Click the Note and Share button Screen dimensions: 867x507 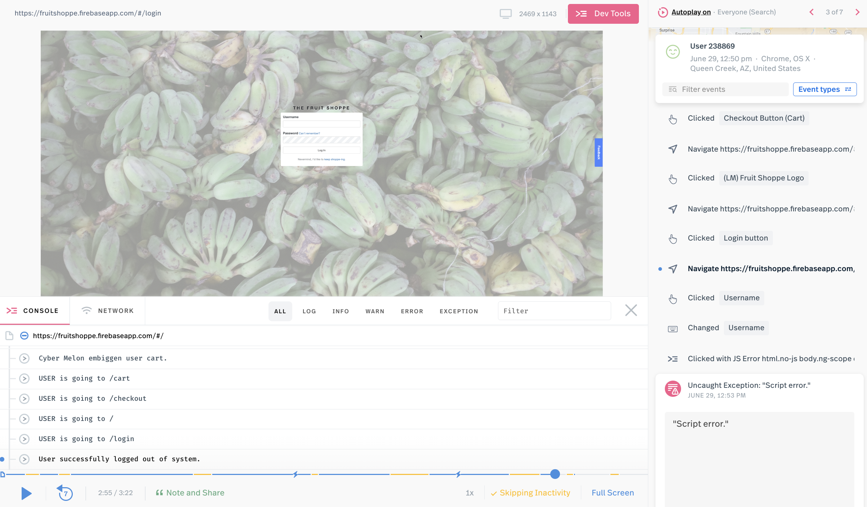coord(190,493)
